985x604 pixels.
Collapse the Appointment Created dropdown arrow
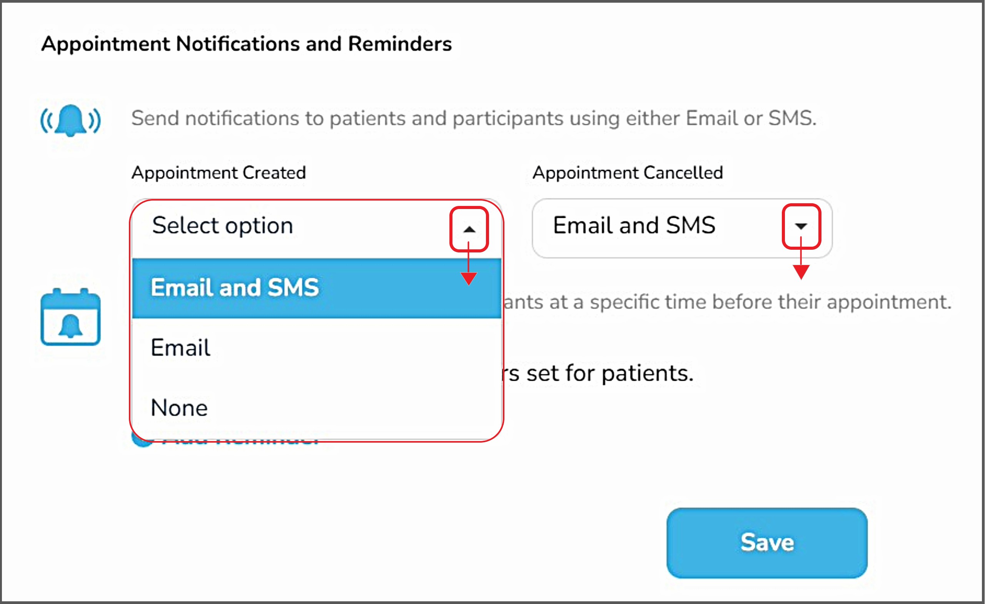coord(469,229)
